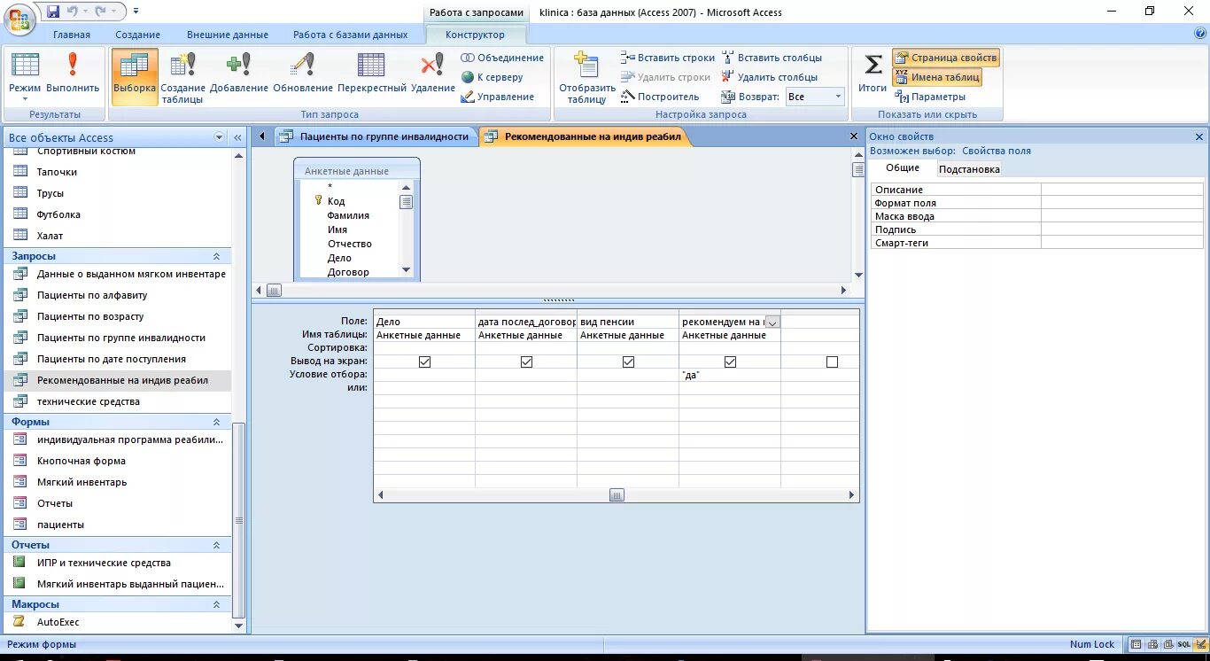Open Отобразить таблицу dialog
This screenshot has height=661, width=1210.
click(x=586, y=77)
